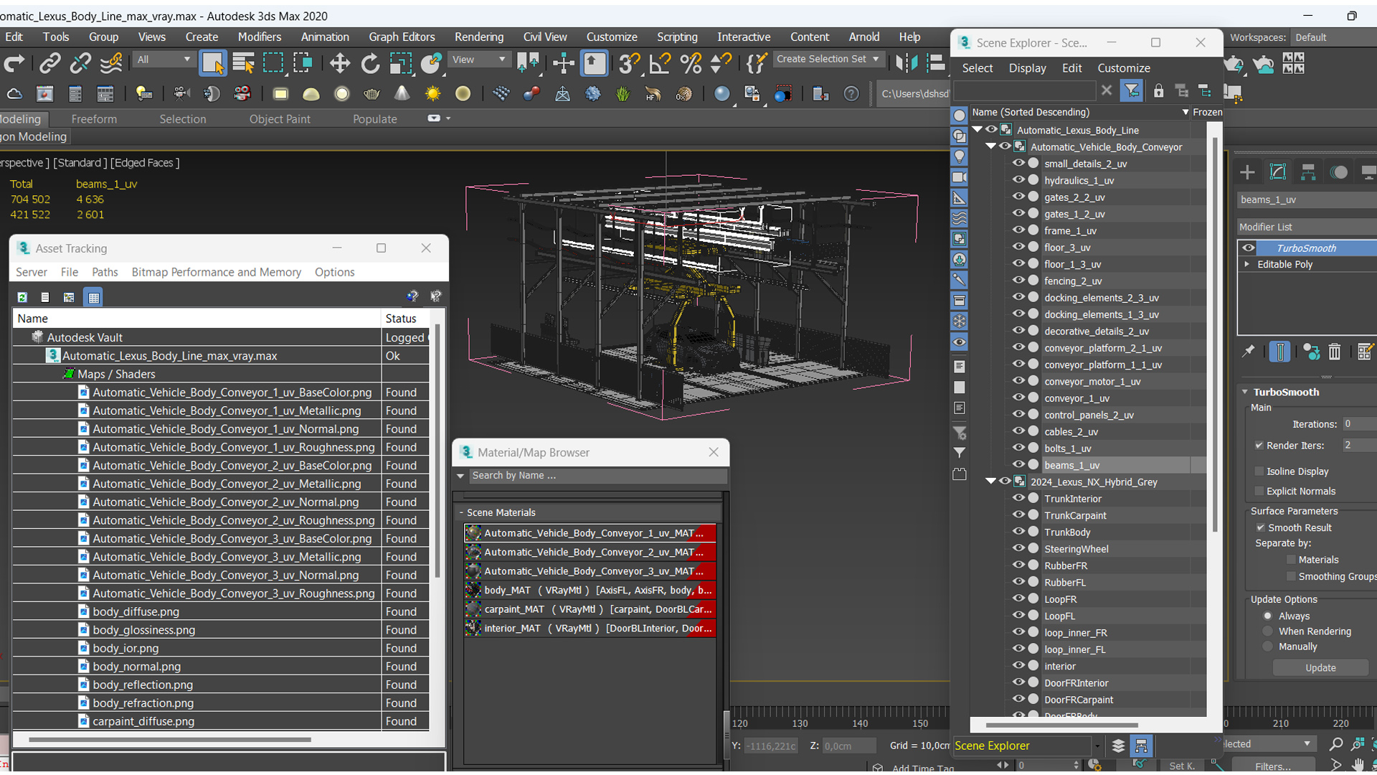Click the filter funnel icon in Scene Explorer
This screenshot has width=1377, height=775.
coord(1131,90)
